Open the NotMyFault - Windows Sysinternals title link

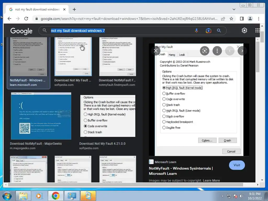tap(181, 171)
